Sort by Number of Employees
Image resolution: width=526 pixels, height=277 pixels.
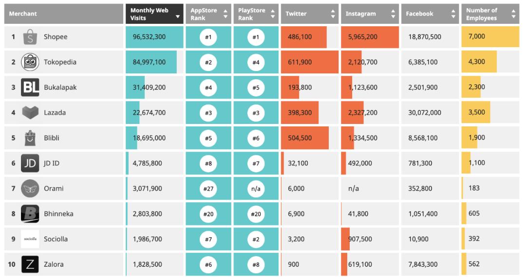click(x=490, y=14)
